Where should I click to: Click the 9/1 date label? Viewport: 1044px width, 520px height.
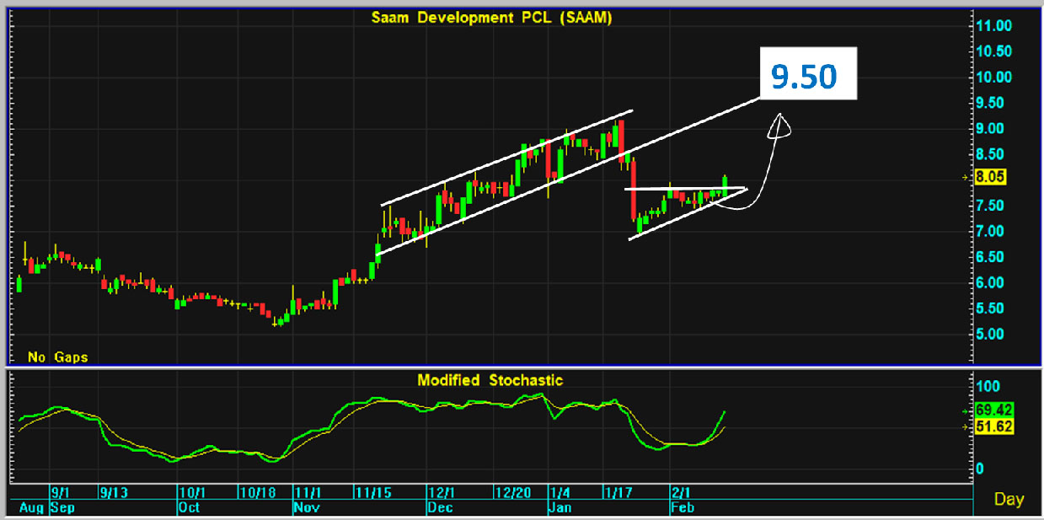(x=61, y=493)
